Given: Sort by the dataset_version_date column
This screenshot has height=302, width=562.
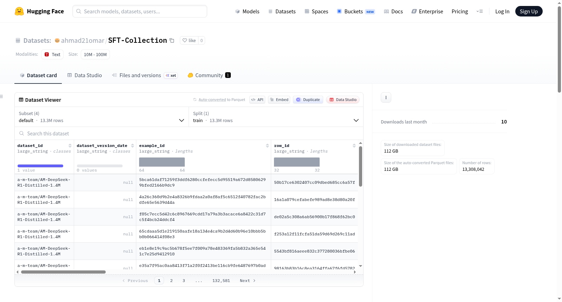Looking at the screenshot, I should pos(132,146).
